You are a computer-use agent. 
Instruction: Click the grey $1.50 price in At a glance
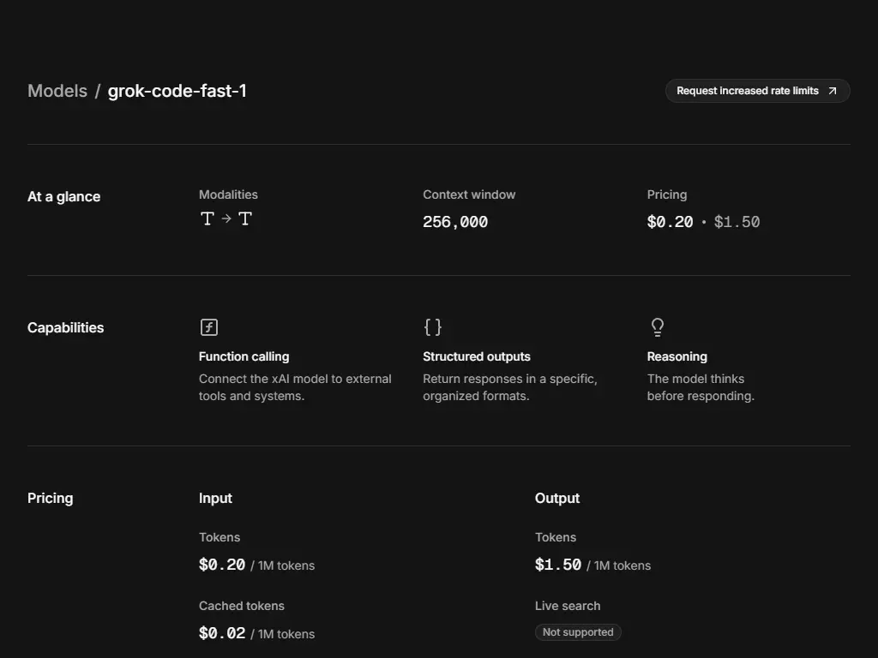pos(737,222)
